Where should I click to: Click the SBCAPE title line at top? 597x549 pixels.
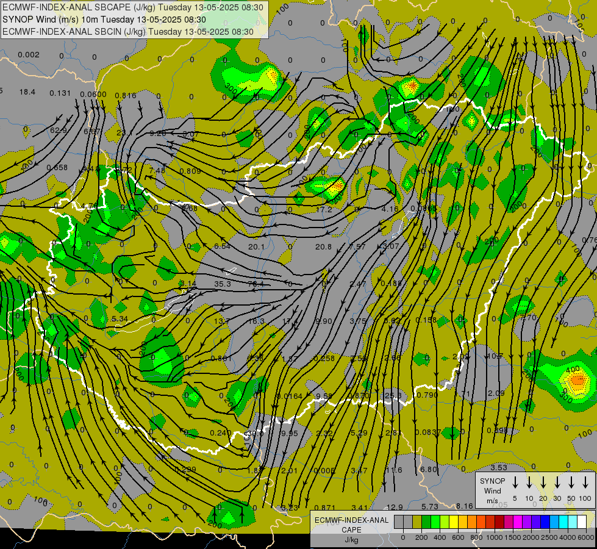[x=133, y=7]
